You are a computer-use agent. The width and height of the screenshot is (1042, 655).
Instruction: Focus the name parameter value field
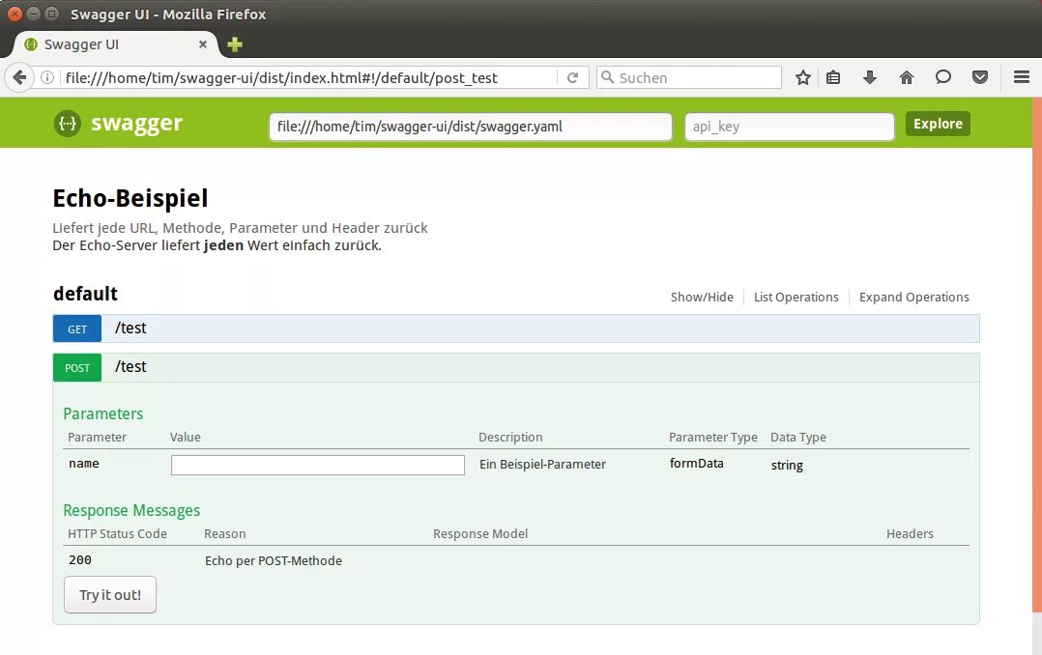coord(318,465)
